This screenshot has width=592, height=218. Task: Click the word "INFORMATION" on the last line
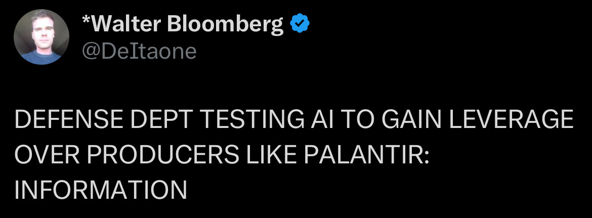pos(101,190)
